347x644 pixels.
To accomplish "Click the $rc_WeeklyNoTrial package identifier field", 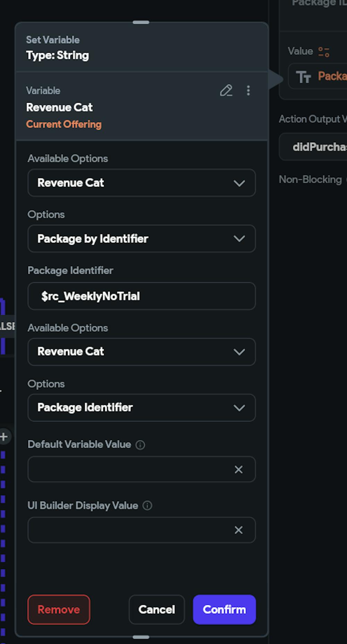I will point(142,296).
